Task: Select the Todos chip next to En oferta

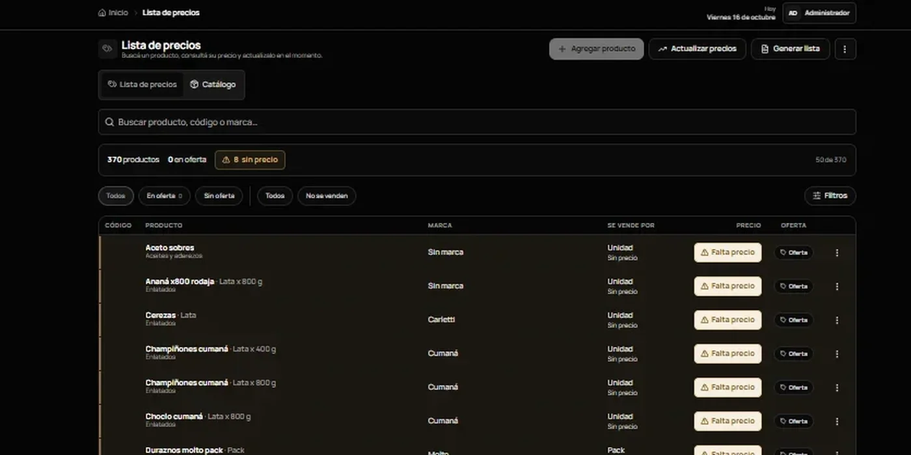Action: coord(116,196)
